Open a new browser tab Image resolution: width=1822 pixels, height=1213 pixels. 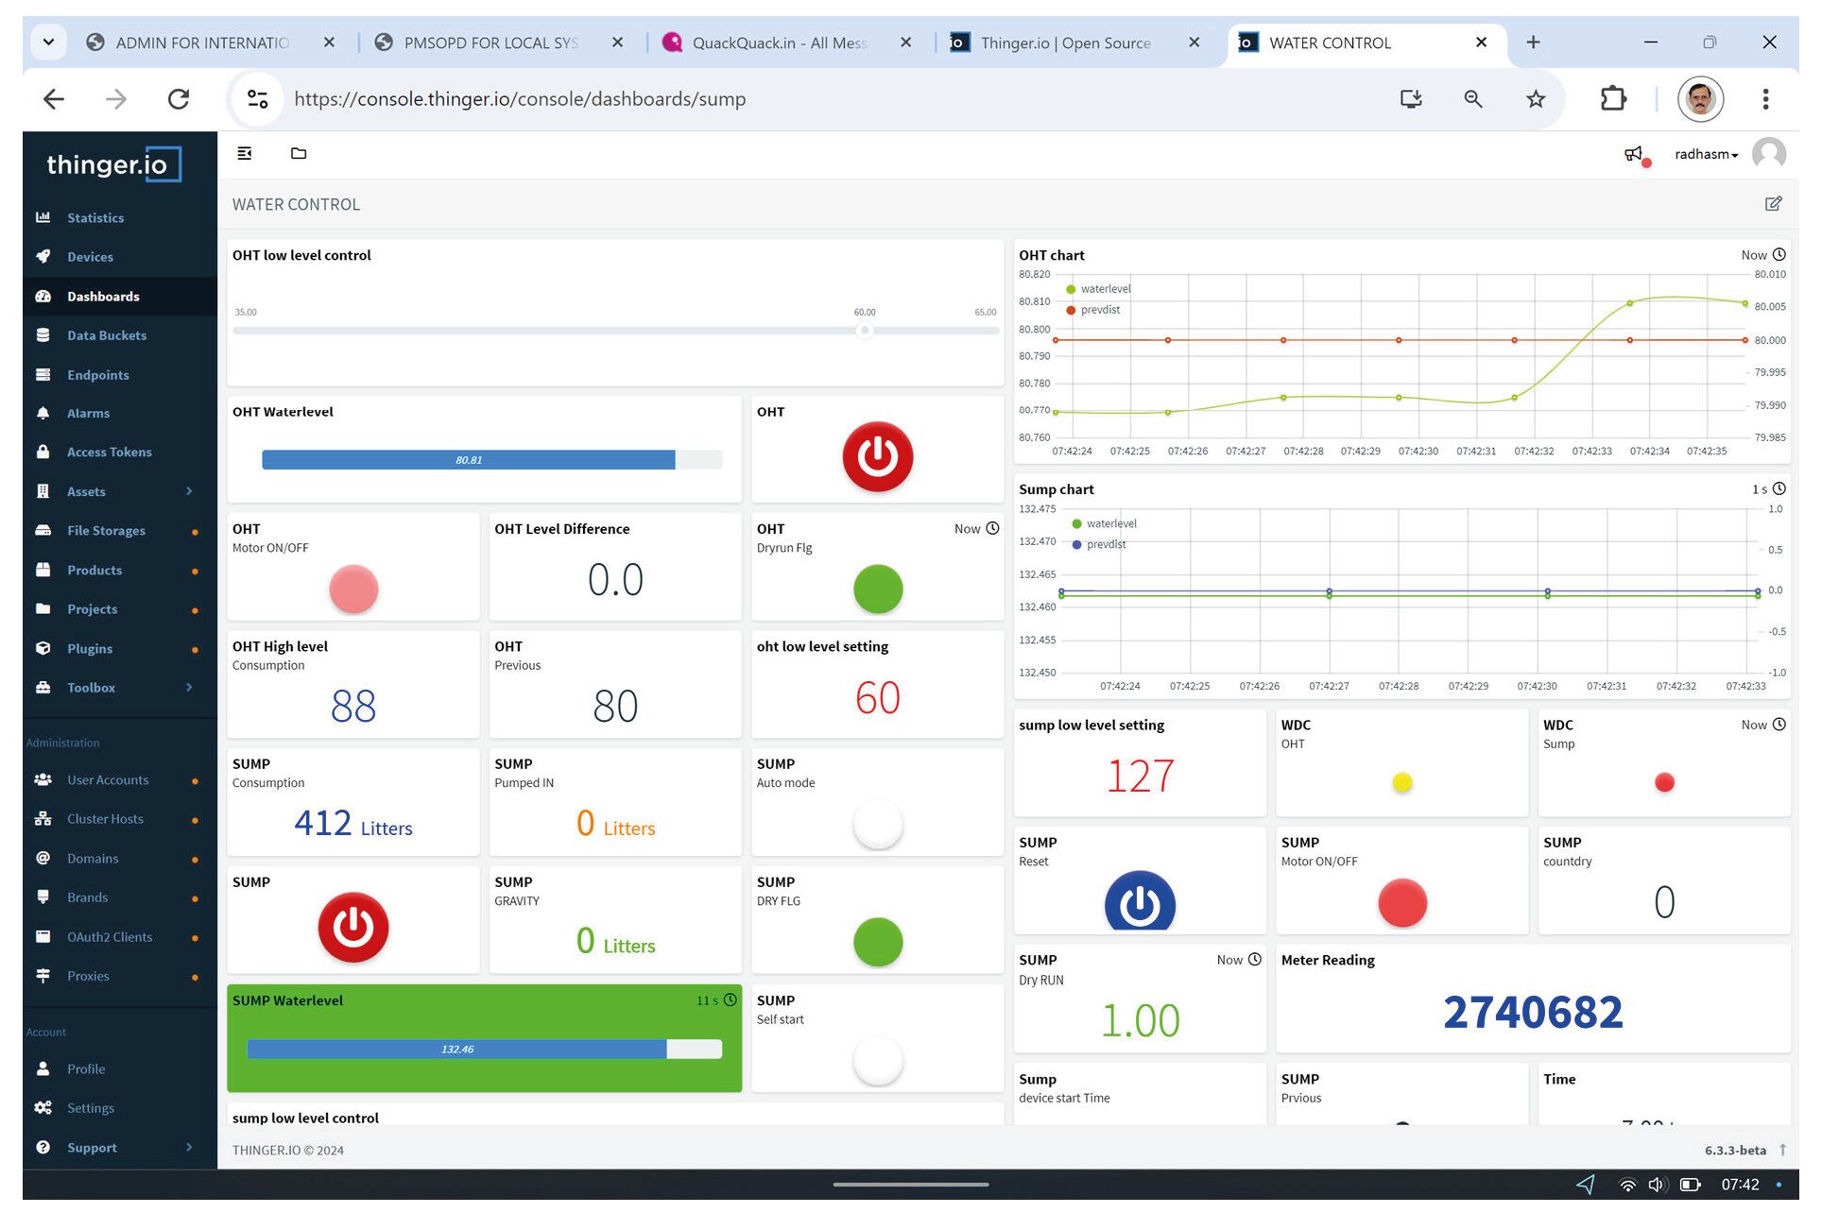1532,43
